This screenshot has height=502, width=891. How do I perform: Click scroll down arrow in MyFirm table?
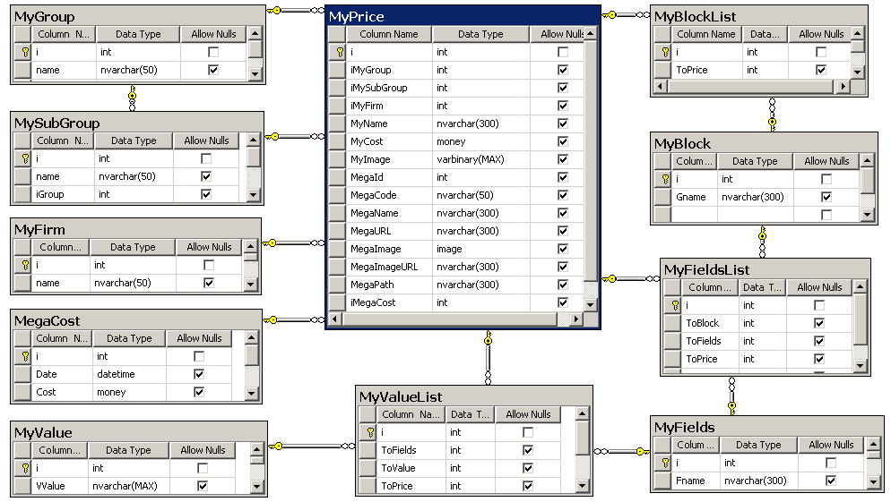click(x=251, y=284)
